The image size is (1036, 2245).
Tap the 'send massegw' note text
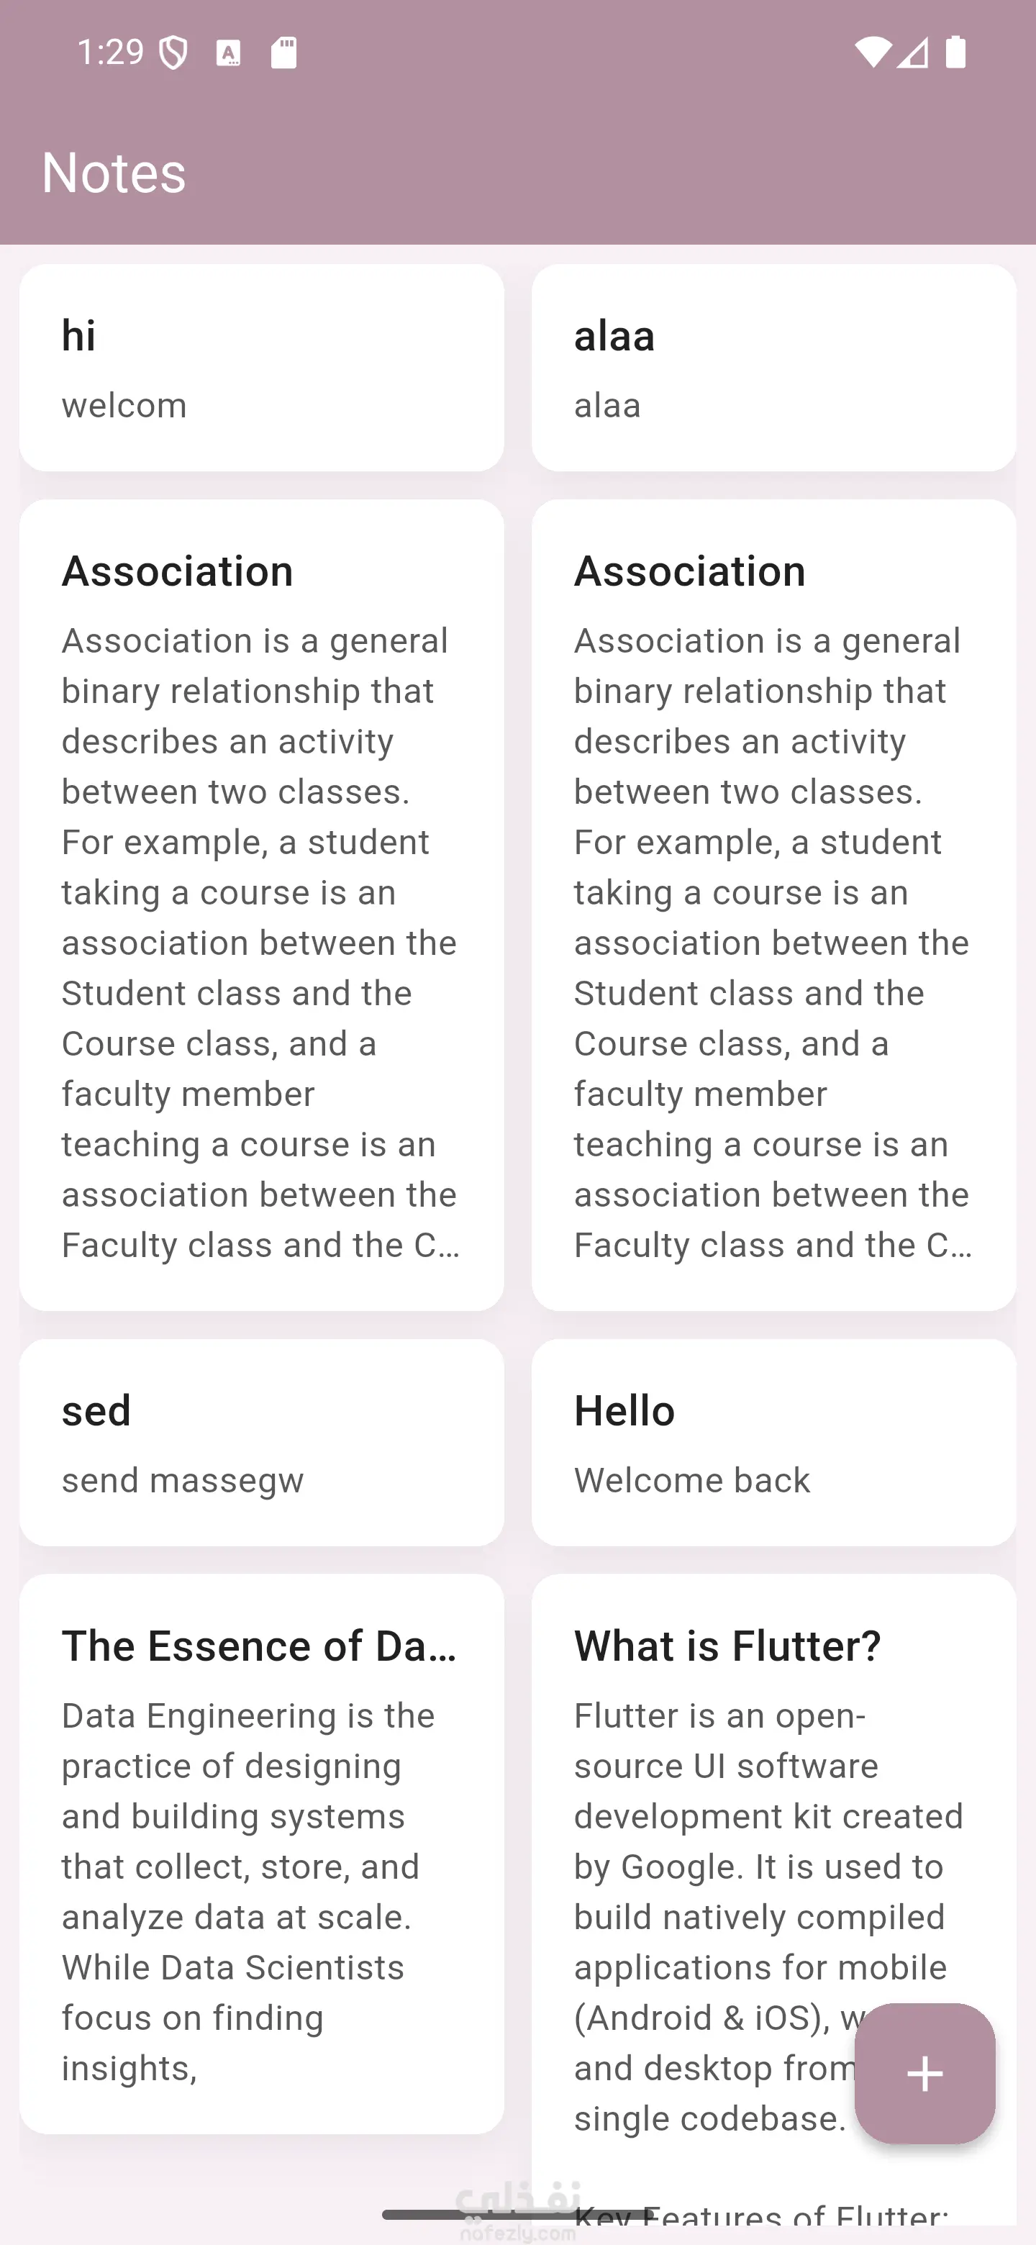tap(182, 1480)
